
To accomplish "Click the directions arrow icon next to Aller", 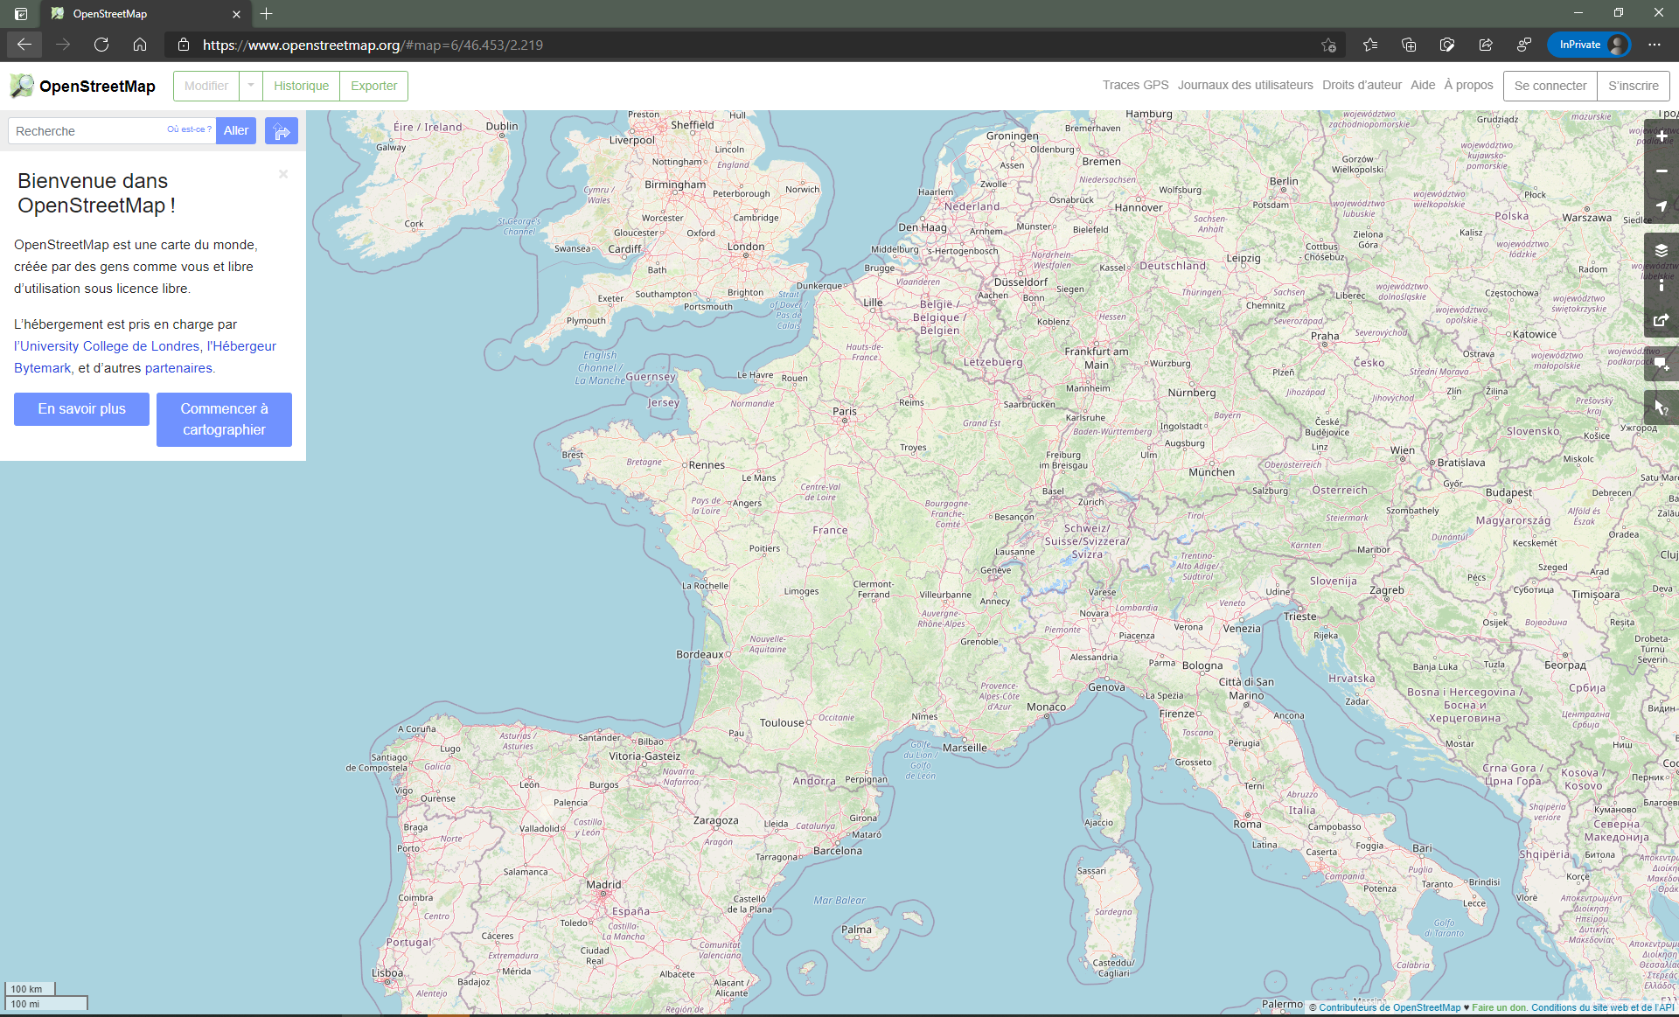I will coord(282,131).
